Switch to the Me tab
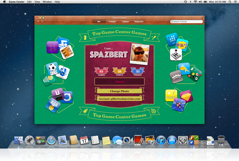The width and height of the screenshot is (239, 161). (99, 21)
